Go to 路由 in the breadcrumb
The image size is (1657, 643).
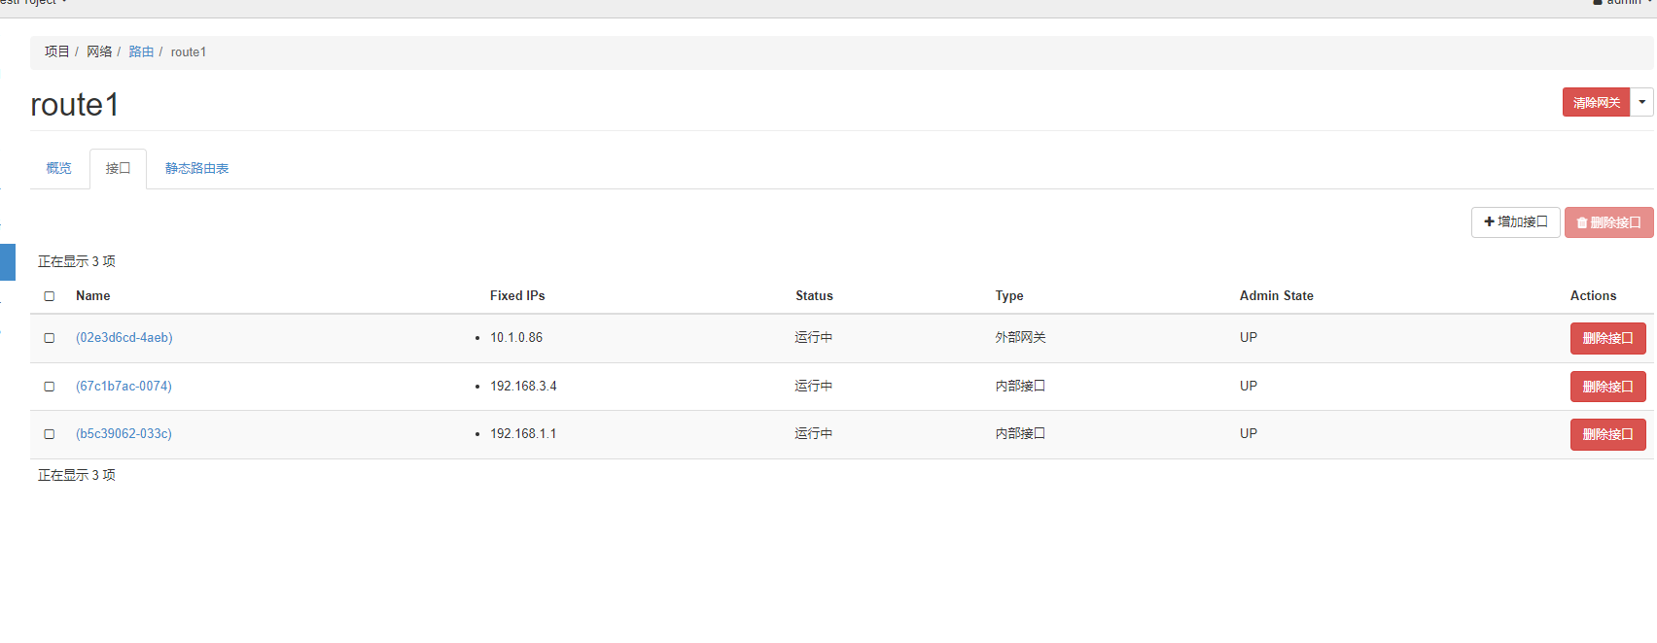(141, 51)
